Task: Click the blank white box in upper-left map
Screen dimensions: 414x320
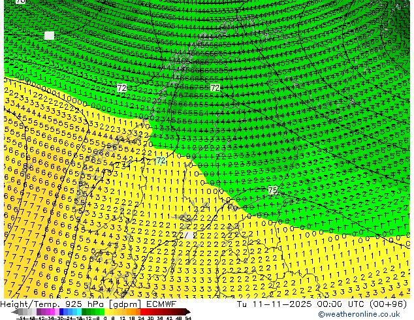Action: [50, 35]
